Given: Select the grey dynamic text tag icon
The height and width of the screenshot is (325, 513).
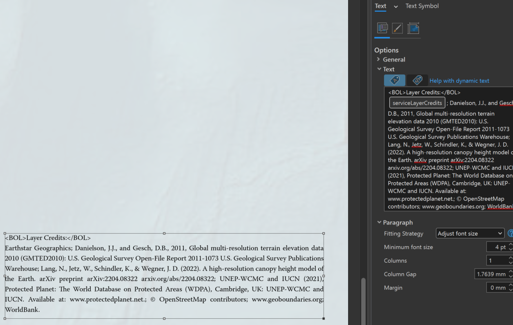Looking at the screenshot, I should (417, 80).
